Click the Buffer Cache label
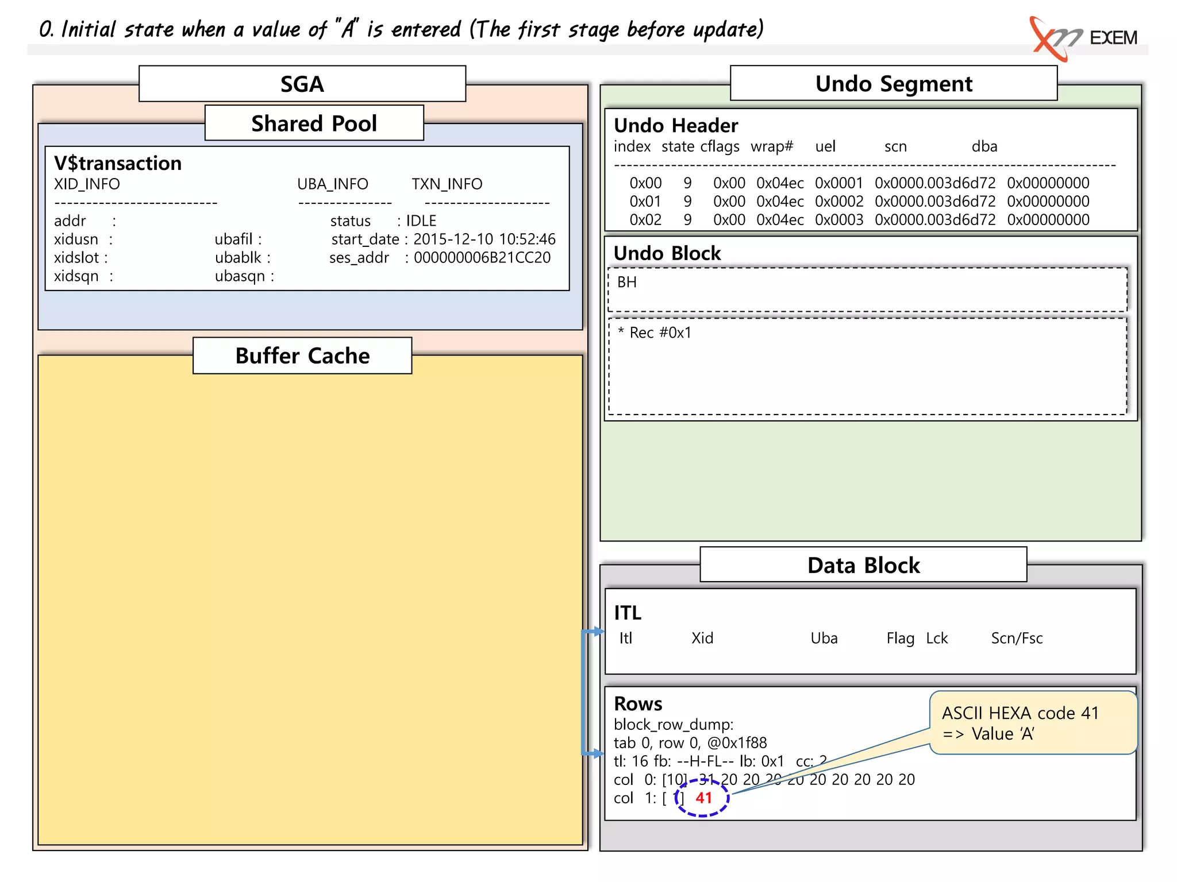This screenshot has width=1177, height=882. point(302,355)
